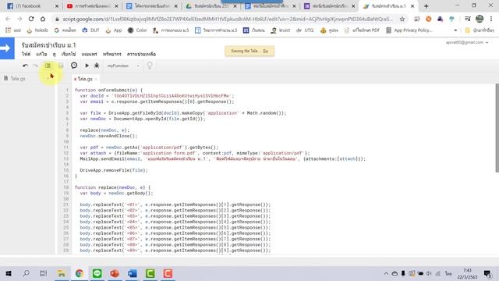Viewport: 499px width, 281px height.
Task: Open the project triggers clock icon
Action: (x=74, y=66)
